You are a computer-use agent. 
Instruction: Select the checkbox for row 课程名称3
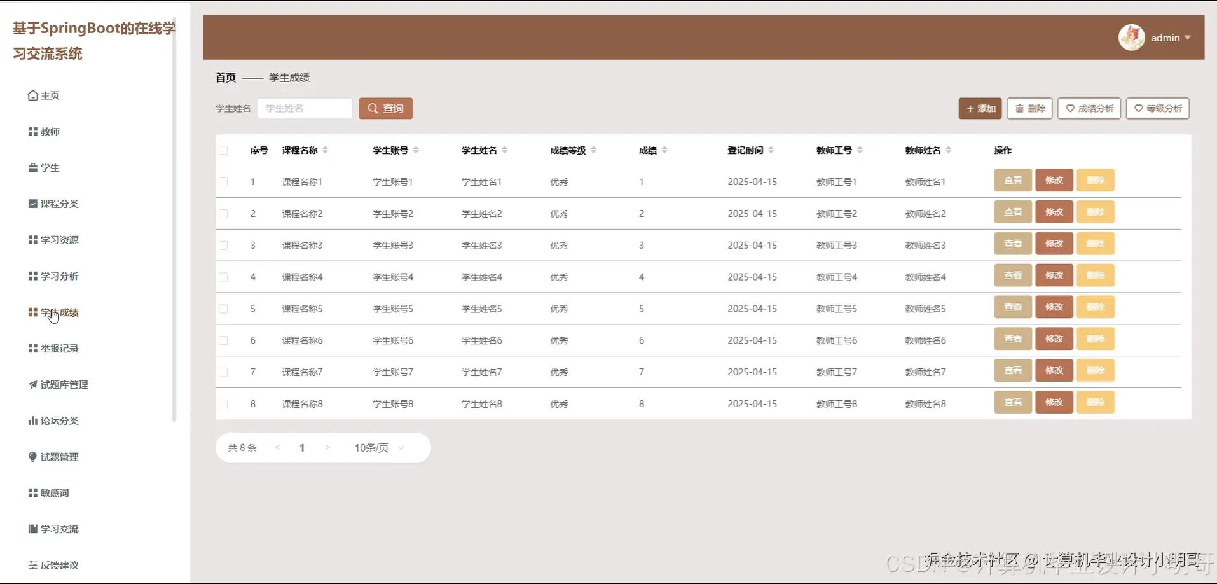223,246
